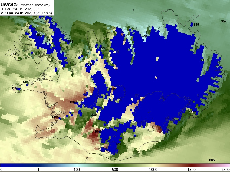Click the dark red section of the color scale
The width and height of the screenshot is (230, 172).
tap(192, 165)
